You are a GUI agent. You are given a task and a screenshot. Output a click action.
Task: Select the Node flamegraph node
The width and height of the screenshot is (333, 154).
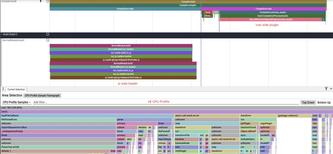click(x=113, y=151)
